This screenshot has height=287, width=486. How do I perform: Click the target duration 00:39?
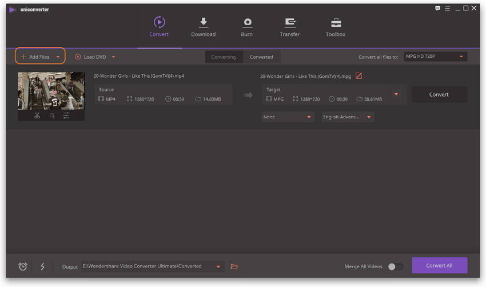(x=342, y=99)
